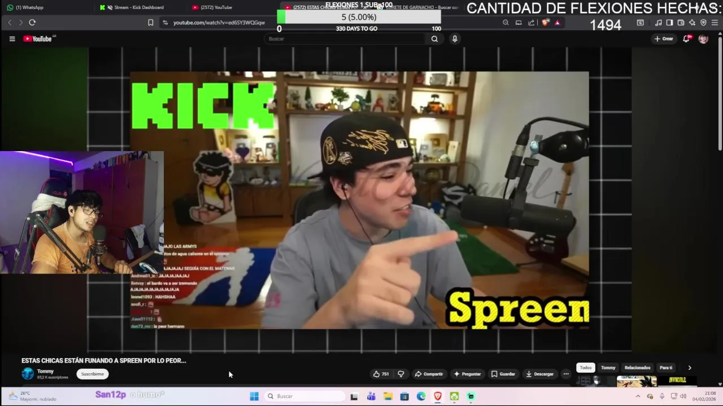Viewport: 723px width, 406px height.
Task: Click the video title 'ESTAS CHICAS ESTÁN FUNANDO A SPREEN'
Action: coord(104,360)
